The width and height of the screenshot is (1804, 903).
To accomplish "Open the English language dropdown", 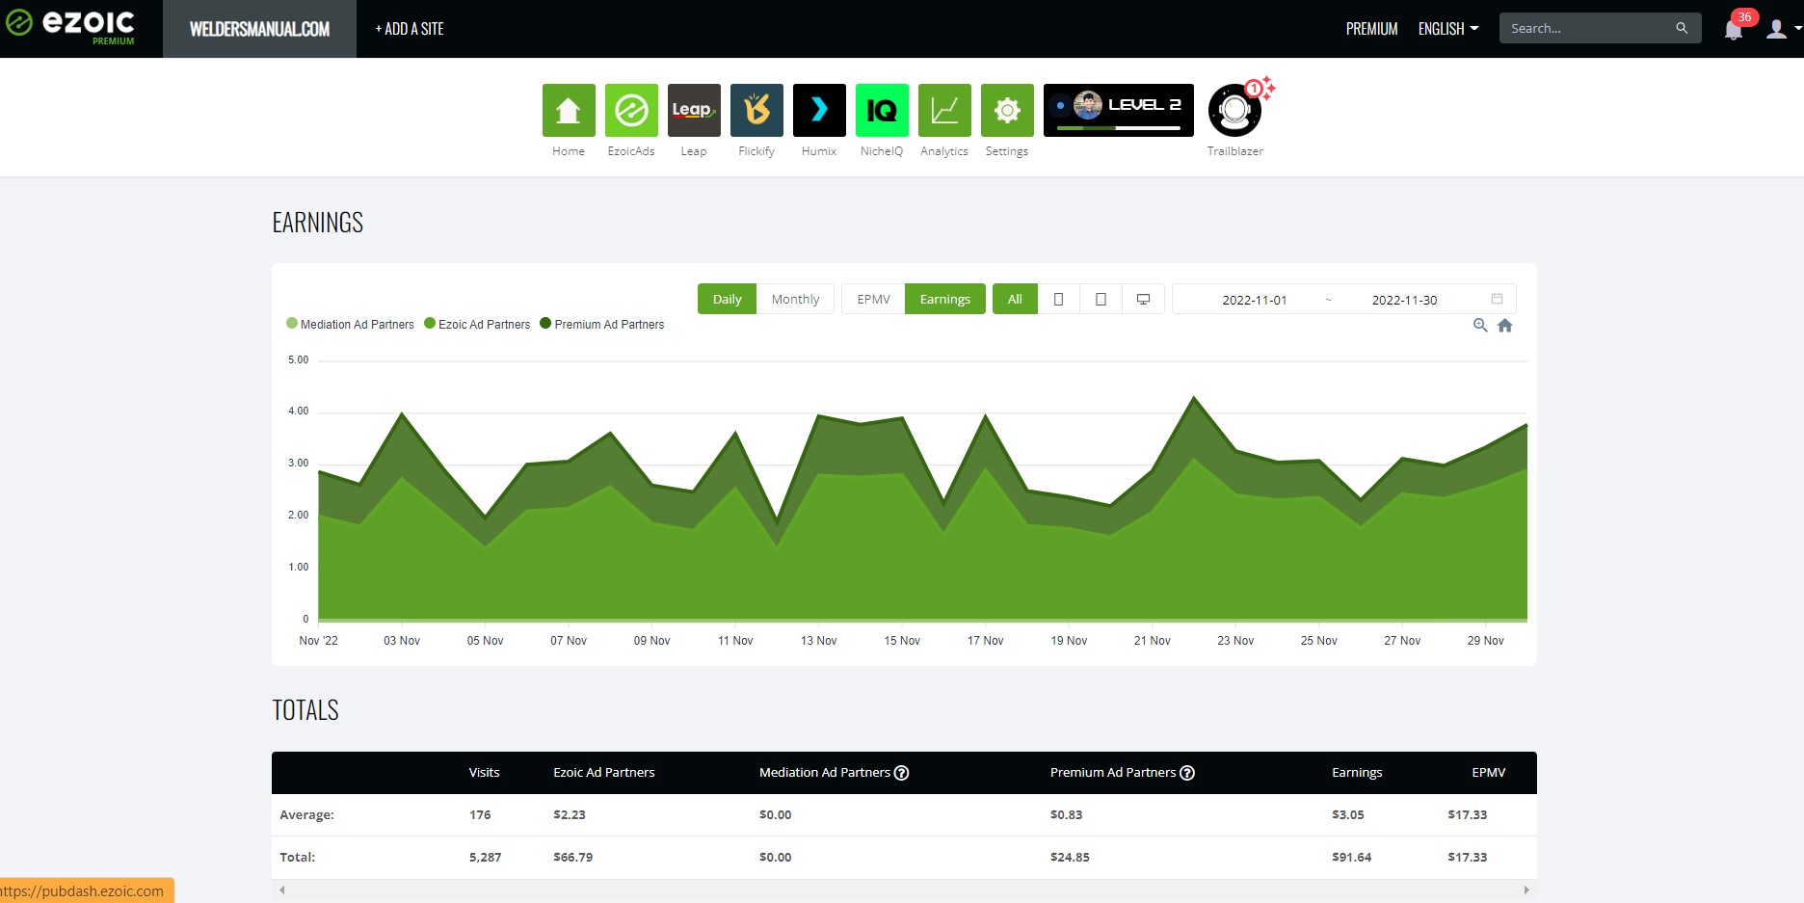I will [1447, 29].
